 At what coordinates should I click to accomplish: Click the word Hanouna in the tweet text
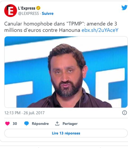tap(69, 30)
